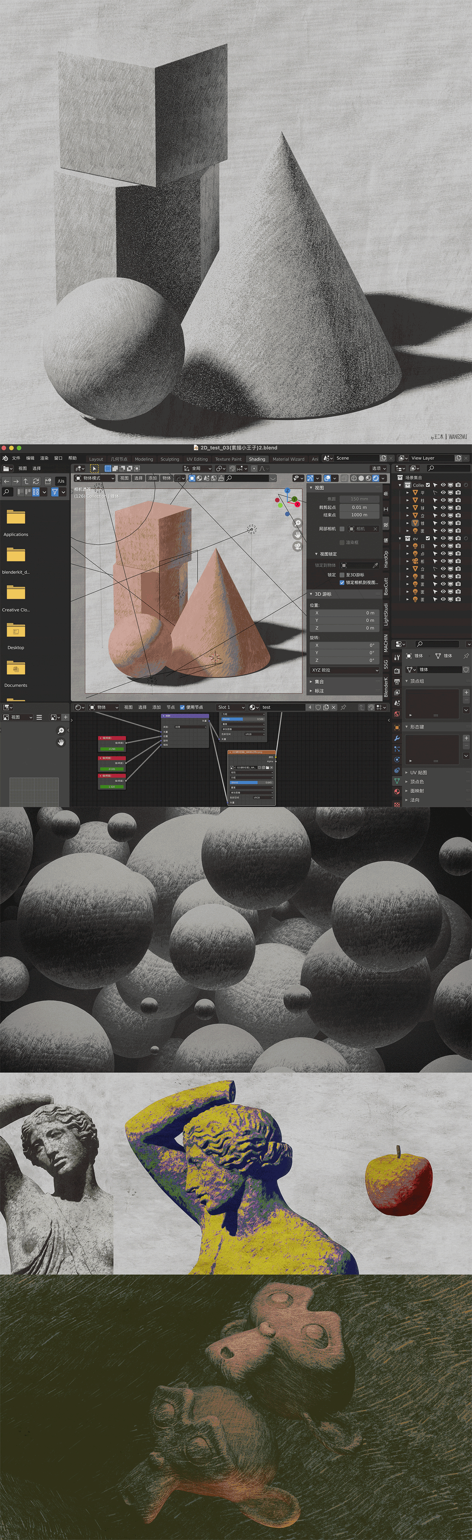The image size is (472, 1540).
Task: Select rendered viewport shading mode
Action: (376, 478)
